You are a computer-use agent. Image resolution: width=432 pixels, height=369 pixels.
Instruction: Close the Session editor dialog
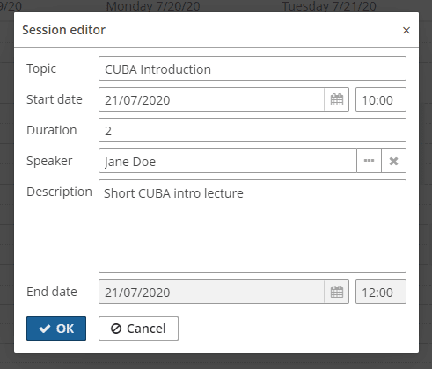[x=406, y=30]
